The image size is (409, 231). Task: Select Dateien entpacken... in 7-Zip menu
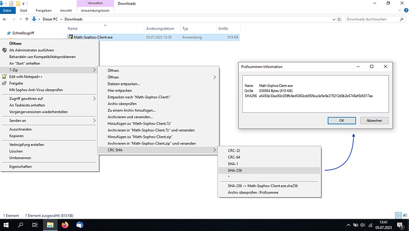point(158,84)
